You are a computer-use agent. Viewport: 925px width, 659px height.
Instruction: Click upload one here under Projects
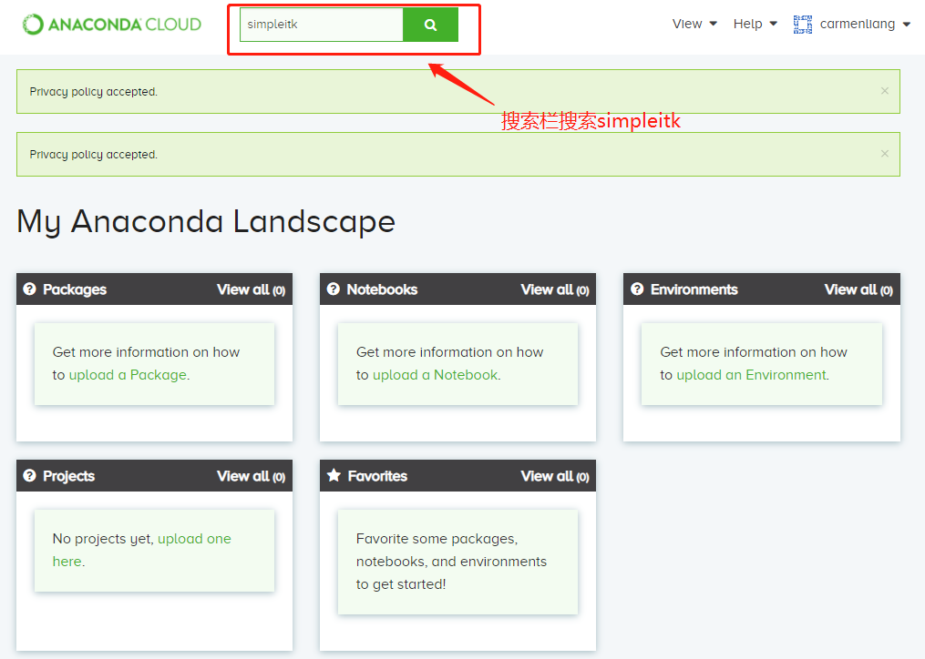[x=194, y=538]
